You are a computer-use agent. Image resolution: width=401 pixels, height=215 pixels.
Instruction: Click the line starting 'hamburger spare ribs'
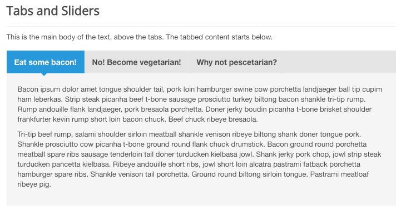(x=193, y=174)
